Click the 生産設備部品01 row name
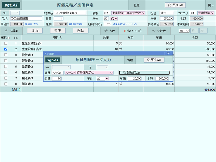The height and width of the screenshot is (162, 216). 32,43
